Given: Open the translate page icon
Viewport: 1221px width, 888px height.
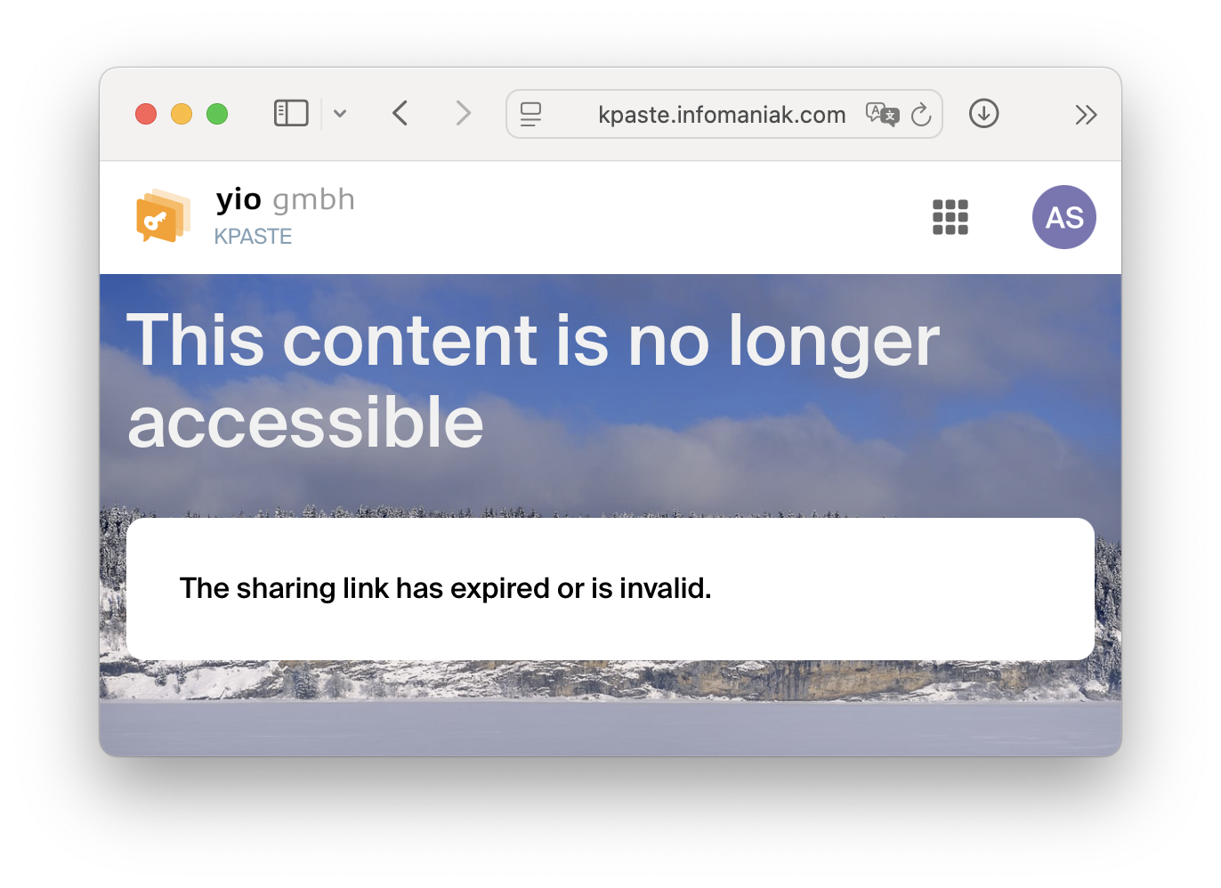Looking at the screenshot, I should [x=882, y=114].
